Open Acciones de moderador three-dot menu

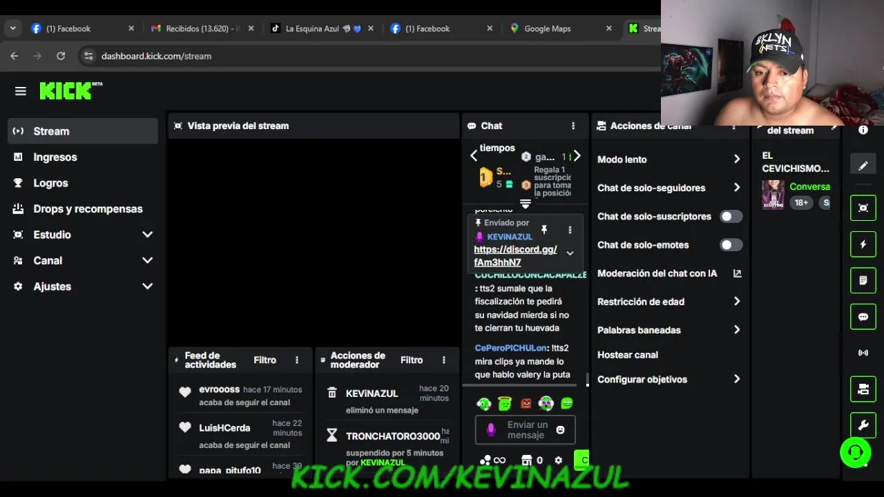click(443, 360)
